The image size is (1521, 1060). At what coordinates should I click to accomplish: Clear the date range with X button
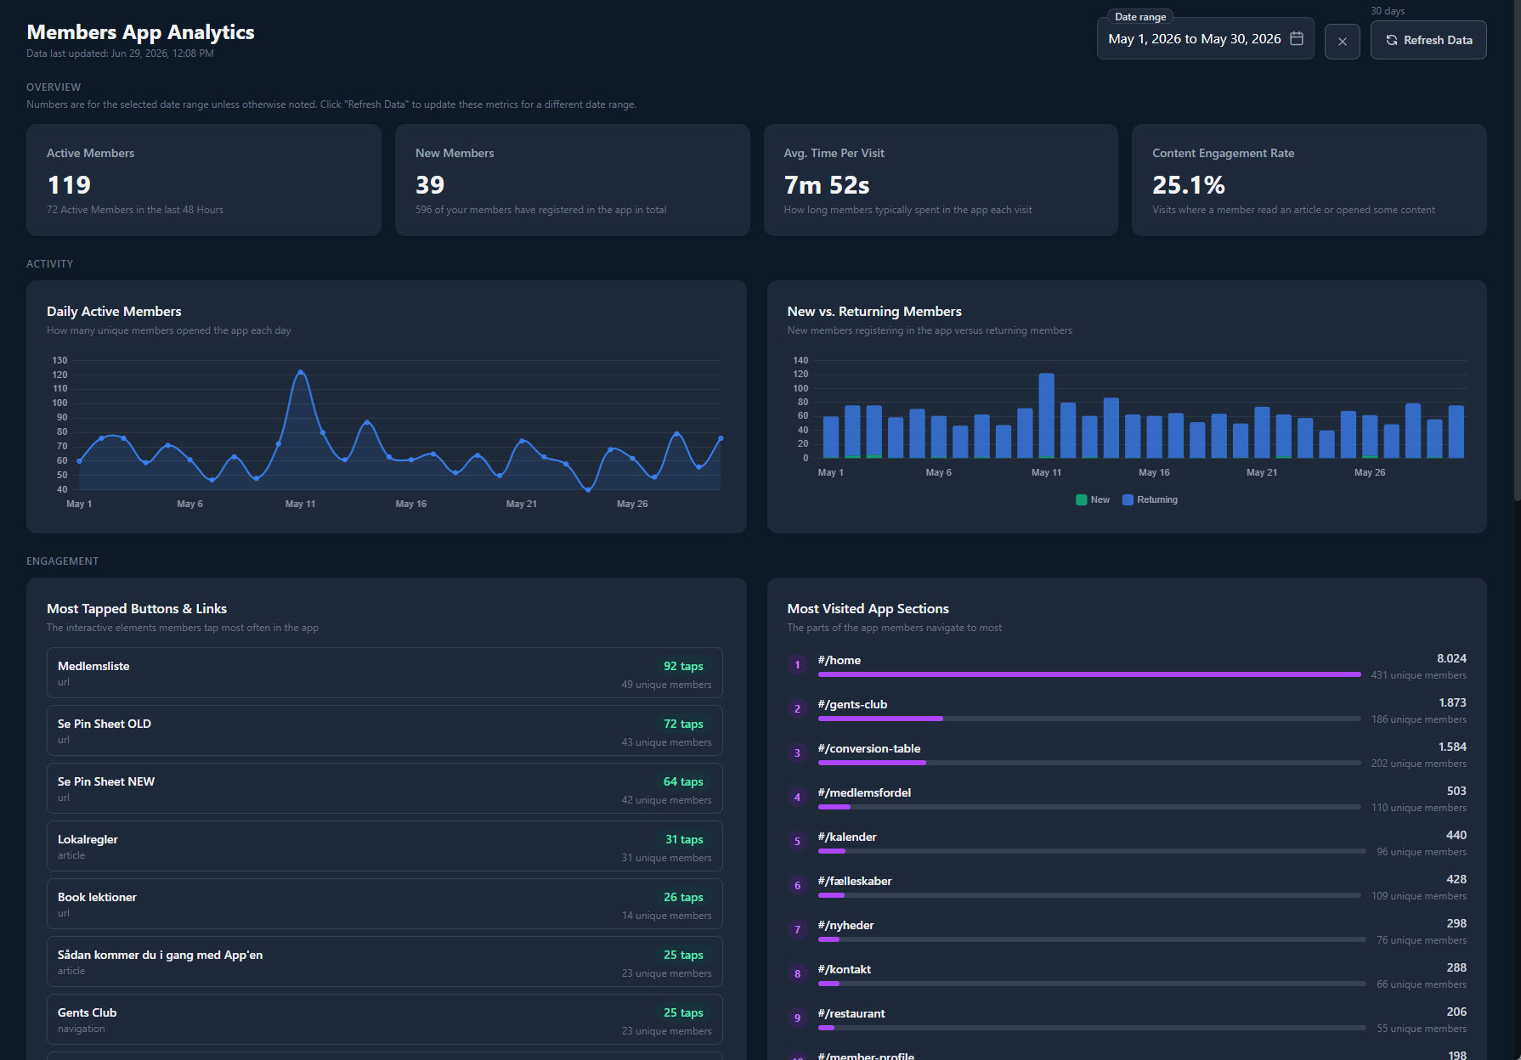[x=1343, y=41]
